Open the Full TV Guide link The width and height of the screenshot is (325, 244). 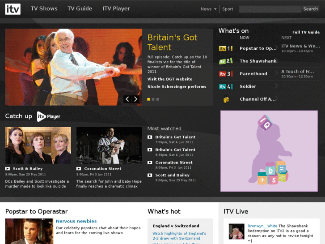(306, 32)
